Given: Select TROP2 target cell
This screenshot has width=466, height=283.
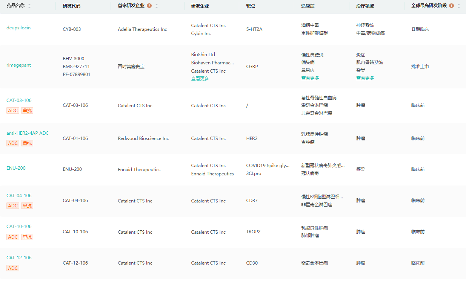Looking at the screenshot, I should (253, 232).
